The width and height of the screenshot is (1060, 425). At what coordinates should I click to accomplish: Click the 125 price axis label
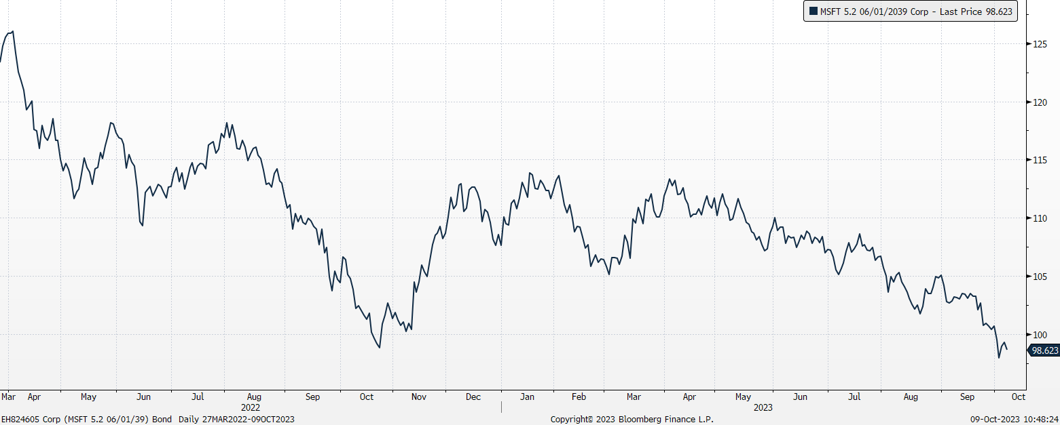click(x=1040, y=44)
